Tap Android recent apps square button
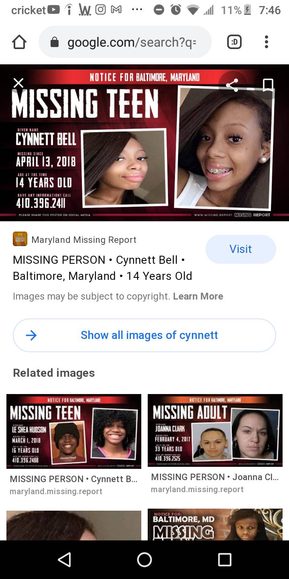The height and width of the screenshot is (579, 289). pyautogui.click(x=225, y=560)
